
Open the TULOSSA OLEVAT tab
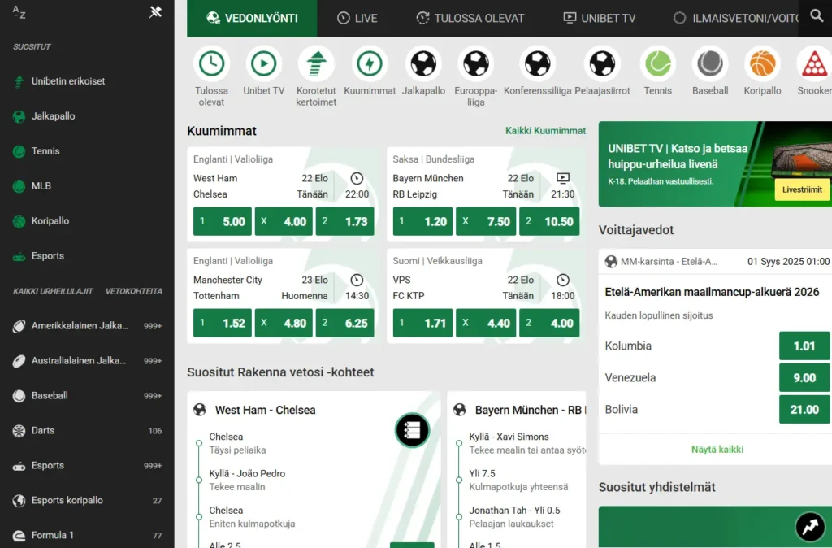pos(470,18)
